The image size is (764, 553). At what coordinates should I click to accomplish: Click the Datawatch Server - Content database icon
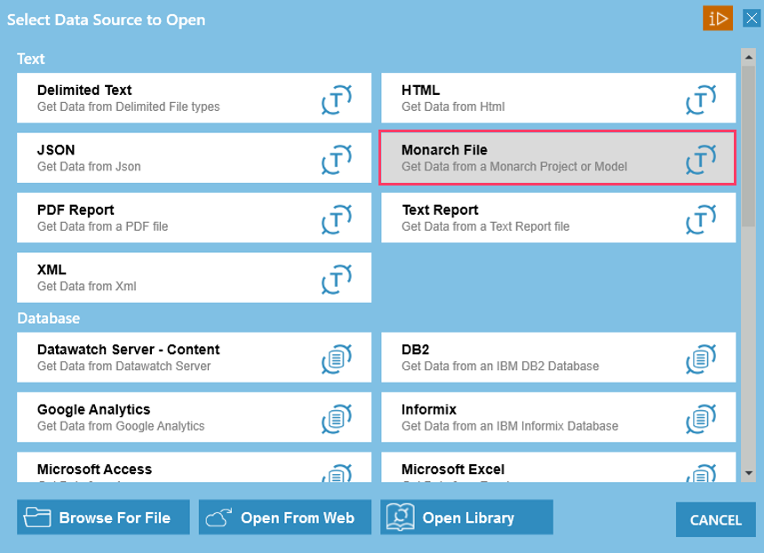337,359
